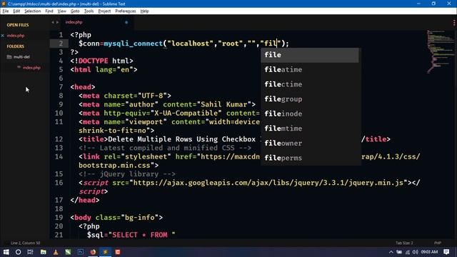
Task: Click the mysqli_connect function name
Action: tap(134, 44)
